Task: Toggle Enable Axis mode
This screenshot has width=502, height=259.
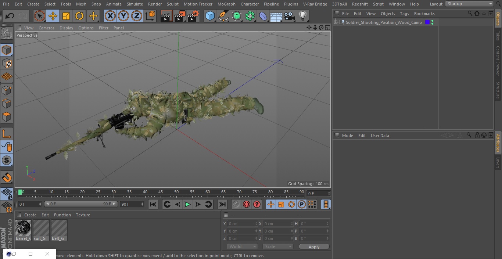Action: [x=7, y=134]
